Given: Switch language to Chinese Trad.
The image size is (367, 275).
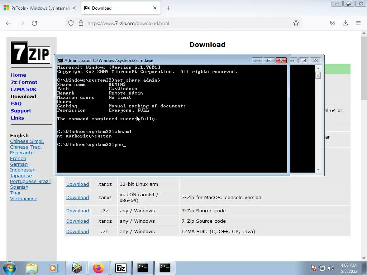Looking at the screenshot, I should tap(26, 147).
